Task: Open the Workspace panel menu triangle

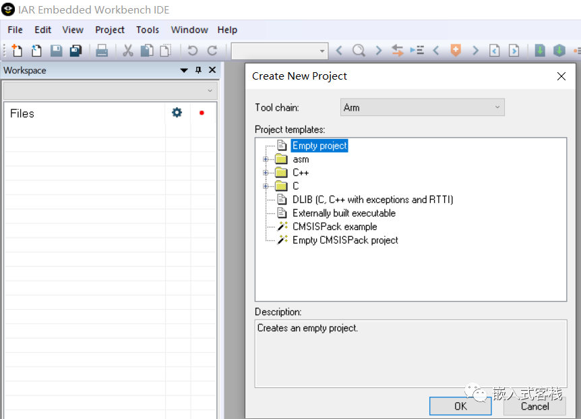Action: [x=184, y=70]
